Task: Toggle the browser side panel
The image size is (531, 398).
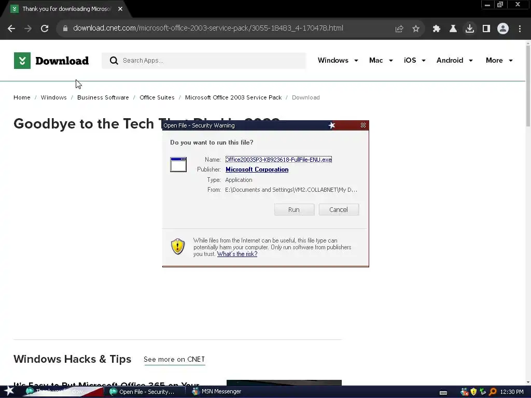Action: click(x=486, y=29)
